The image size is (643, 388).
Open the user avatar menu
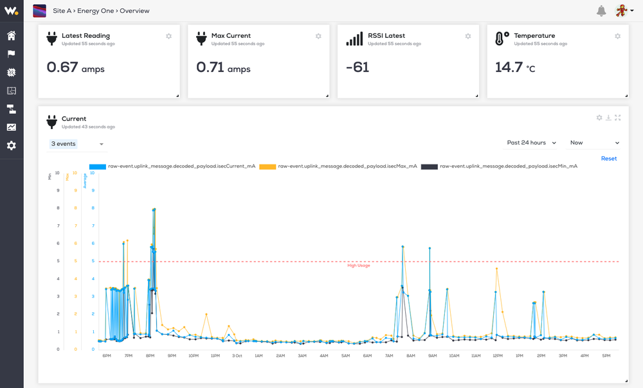click(x=624, y=11)
